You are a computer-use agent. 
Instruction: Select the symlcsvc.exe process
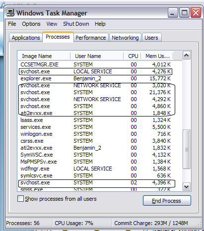(x=100, y=175)
